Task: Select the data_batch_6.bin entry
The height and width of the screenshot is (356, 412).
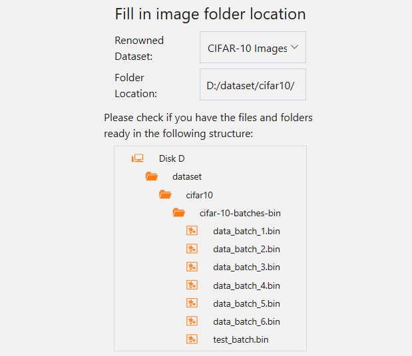Action: click(x=246, y=321)
